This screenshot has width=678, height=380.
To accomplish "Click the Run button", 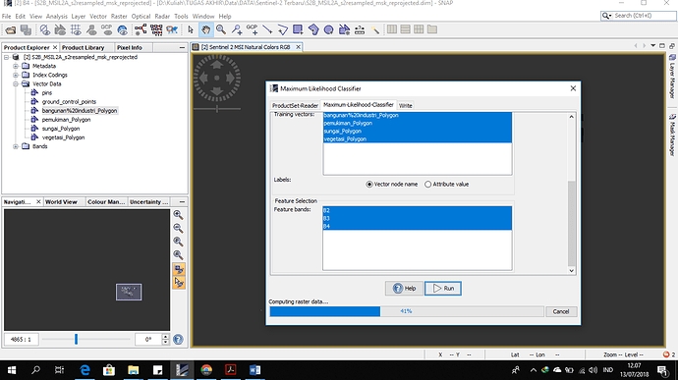I will (443, 289).
